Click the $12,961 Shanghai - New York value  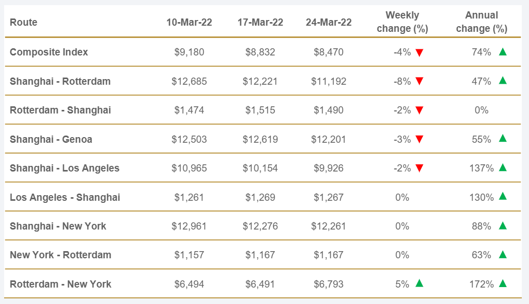click(x=189, y=226)
